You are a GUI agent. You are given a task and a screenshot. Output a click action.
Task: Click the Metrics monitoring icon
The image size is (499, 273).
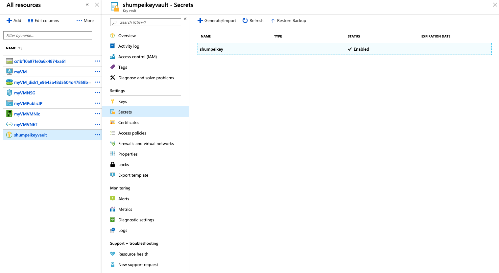point(113,209)
